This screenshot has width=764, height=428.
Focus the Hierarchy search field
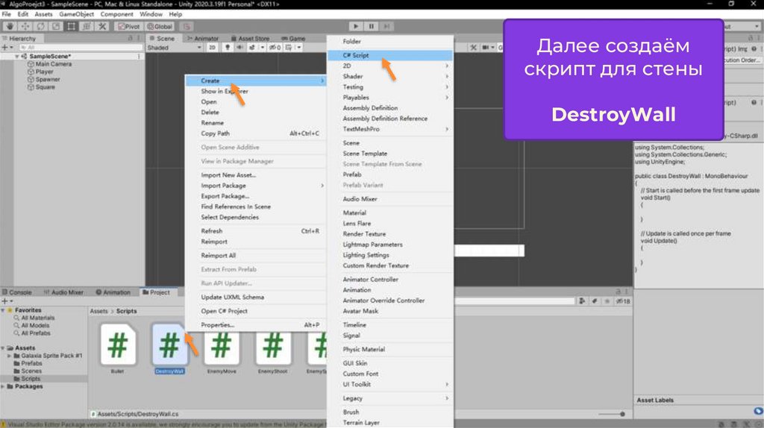point(81,48)
